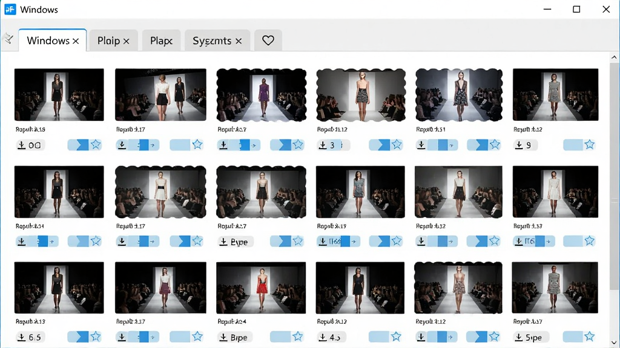Open the purple dress runway thumbnail
The image size is (620, 348).
(x=262, y=95)
